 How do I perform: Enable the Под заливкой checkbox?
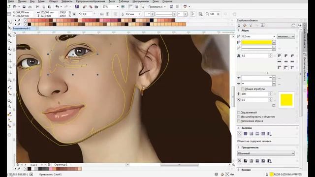click(x=239, y=113)
